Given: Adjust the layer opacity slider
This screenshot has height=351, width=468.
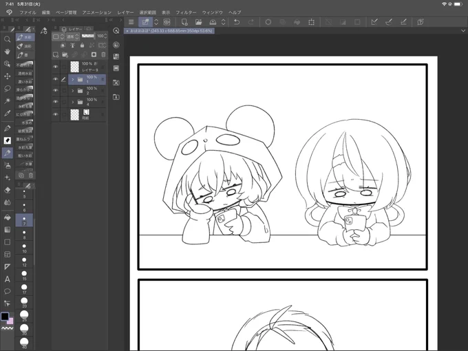Looking at the screenshot, I should tap(88, 36).
